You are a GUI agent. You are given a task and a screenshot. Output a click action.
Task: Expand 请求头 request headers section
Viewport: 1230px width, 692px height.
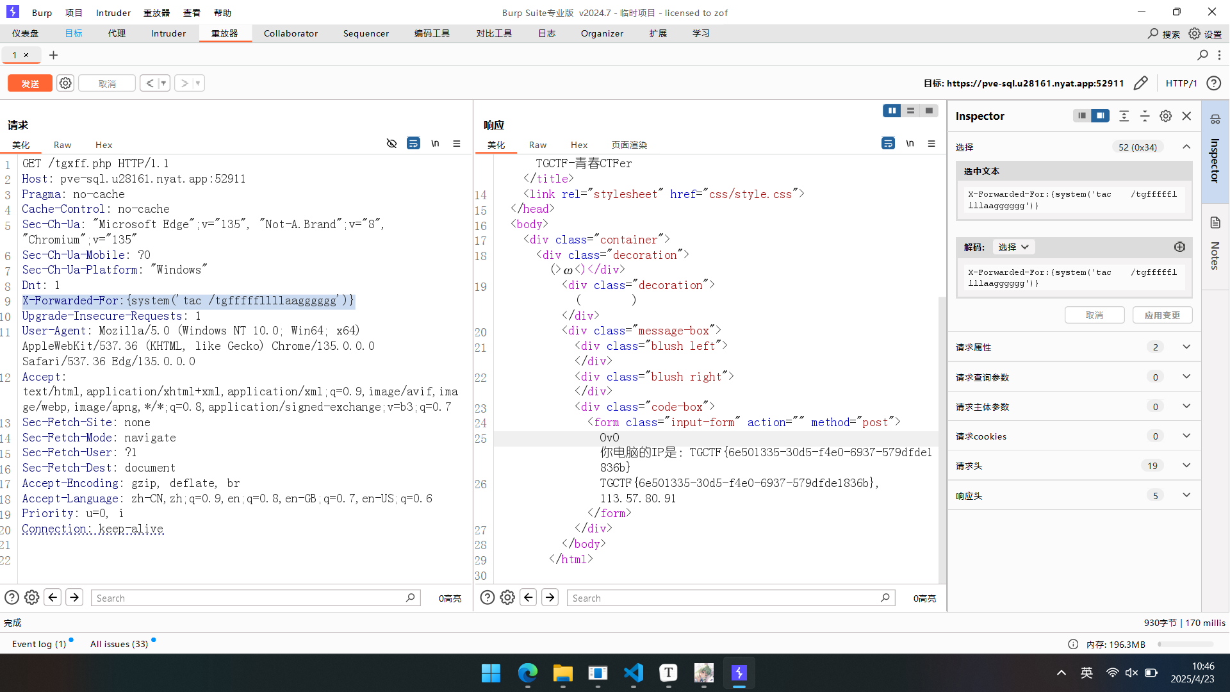tap(1074, 466)
